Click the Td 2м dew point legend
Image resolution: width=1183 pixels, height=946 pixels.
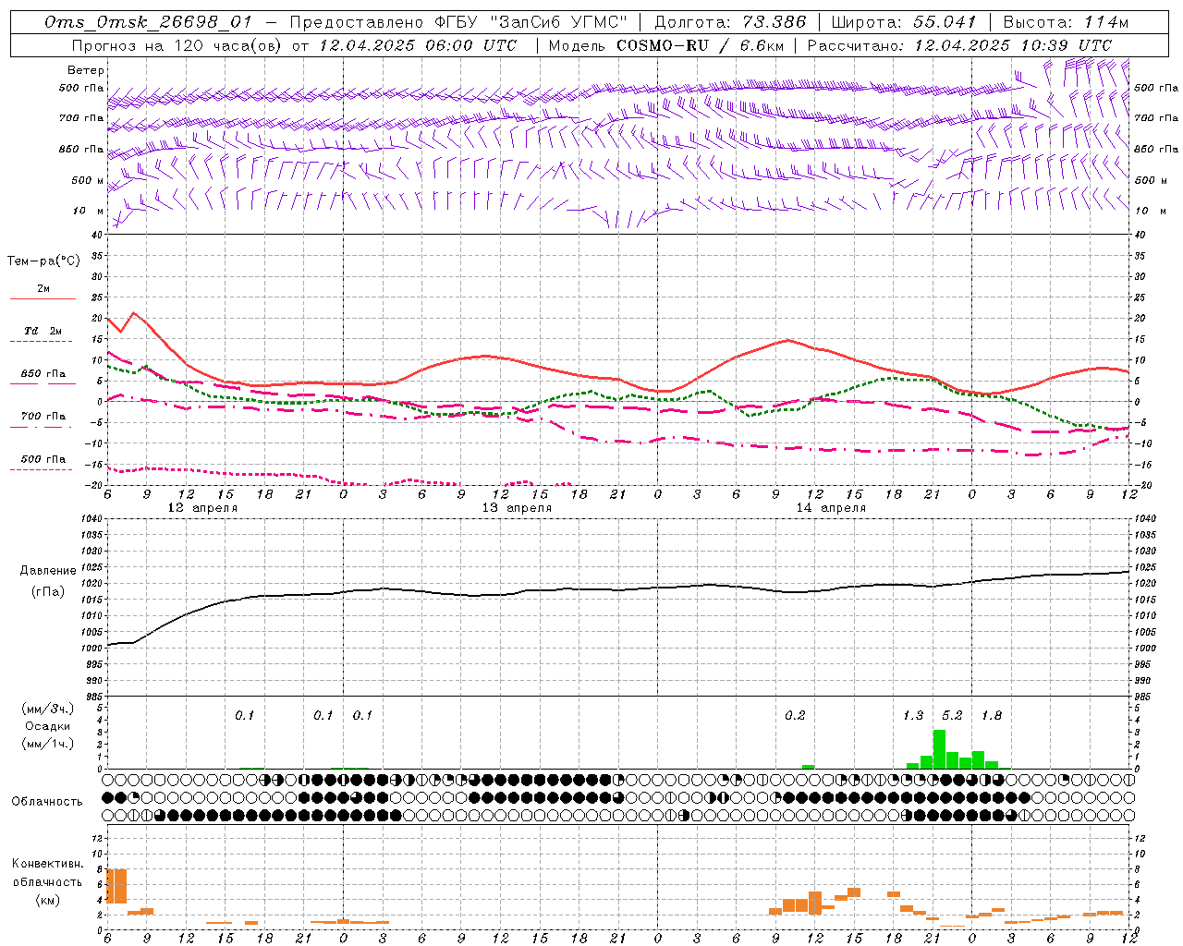(43, 331)
